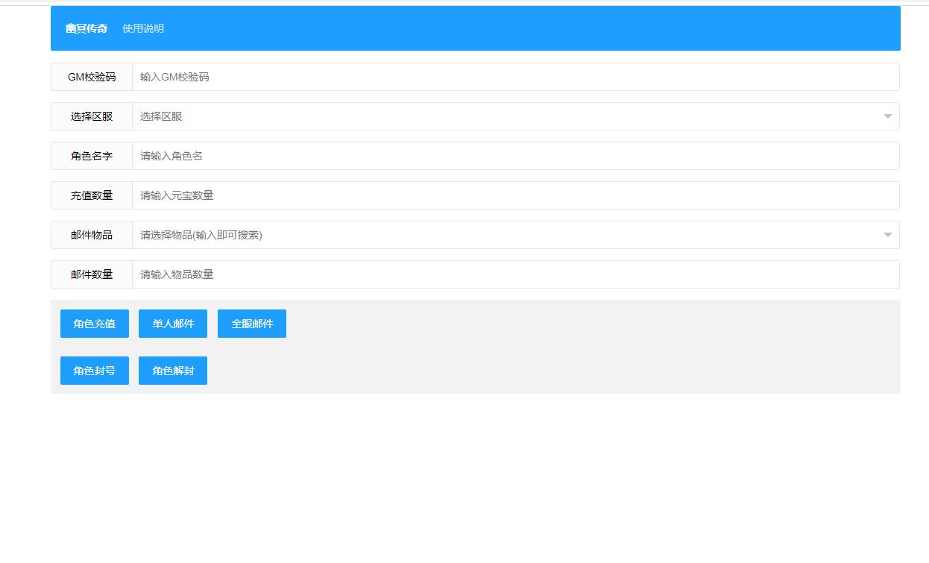Click the 邮件数量 field label
Image resolution: width=929 pixels, height=563 pixels.
(92, 274)
